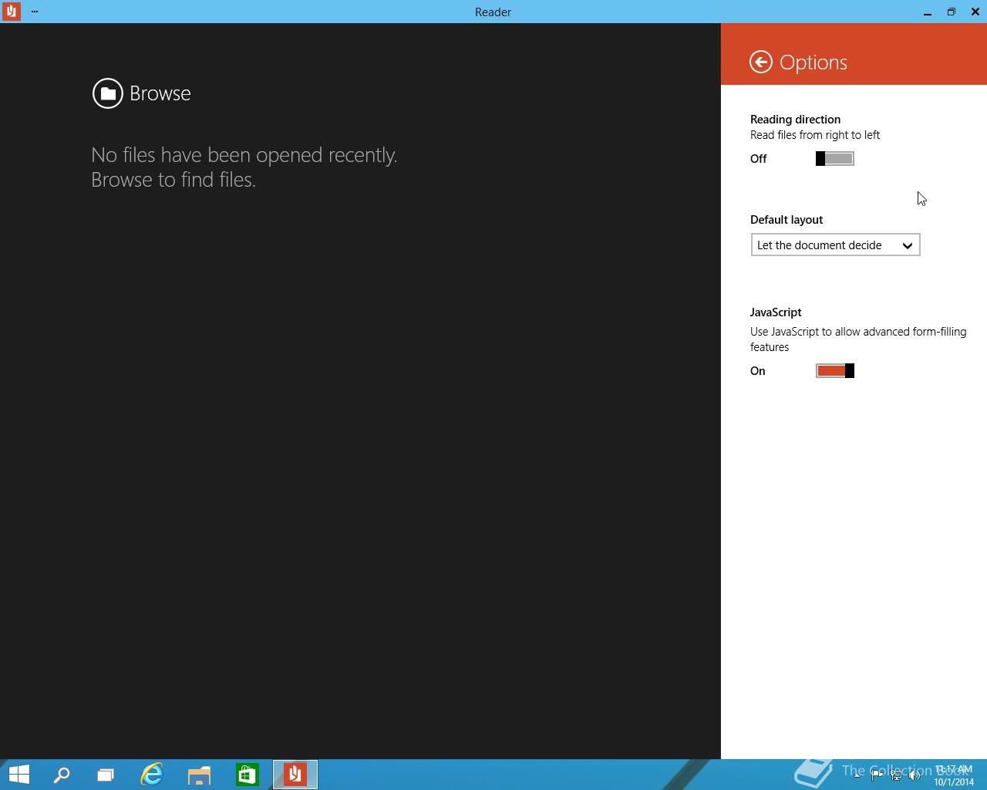Open Task View on the taskbar
This screenshot has width=987, height=790.
click(106, 775)
